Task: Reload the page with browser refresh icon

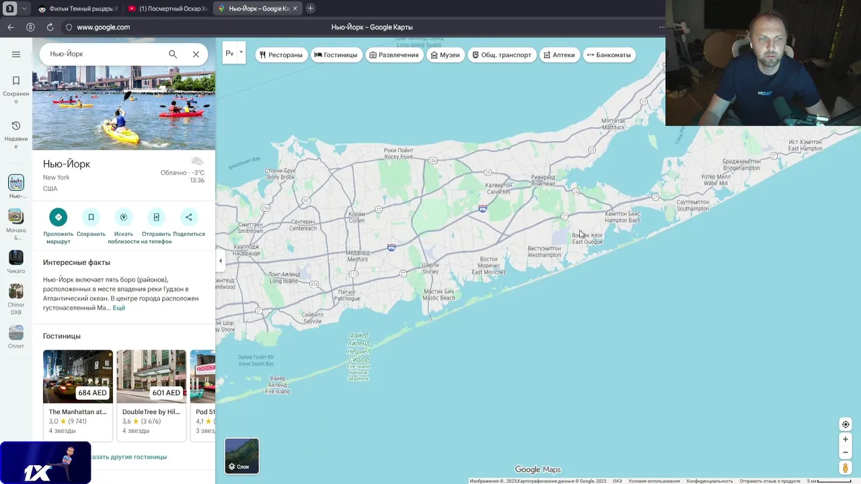Action: tap(50, 28)
